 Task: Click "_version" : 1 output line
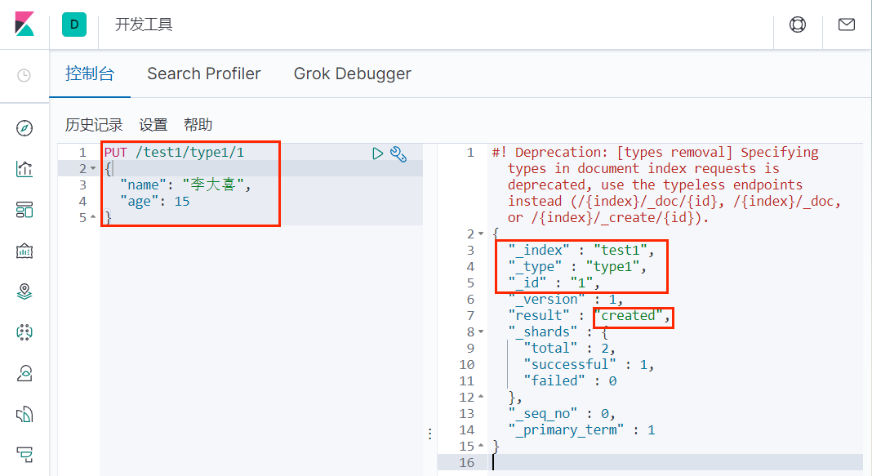pos(566,299)
